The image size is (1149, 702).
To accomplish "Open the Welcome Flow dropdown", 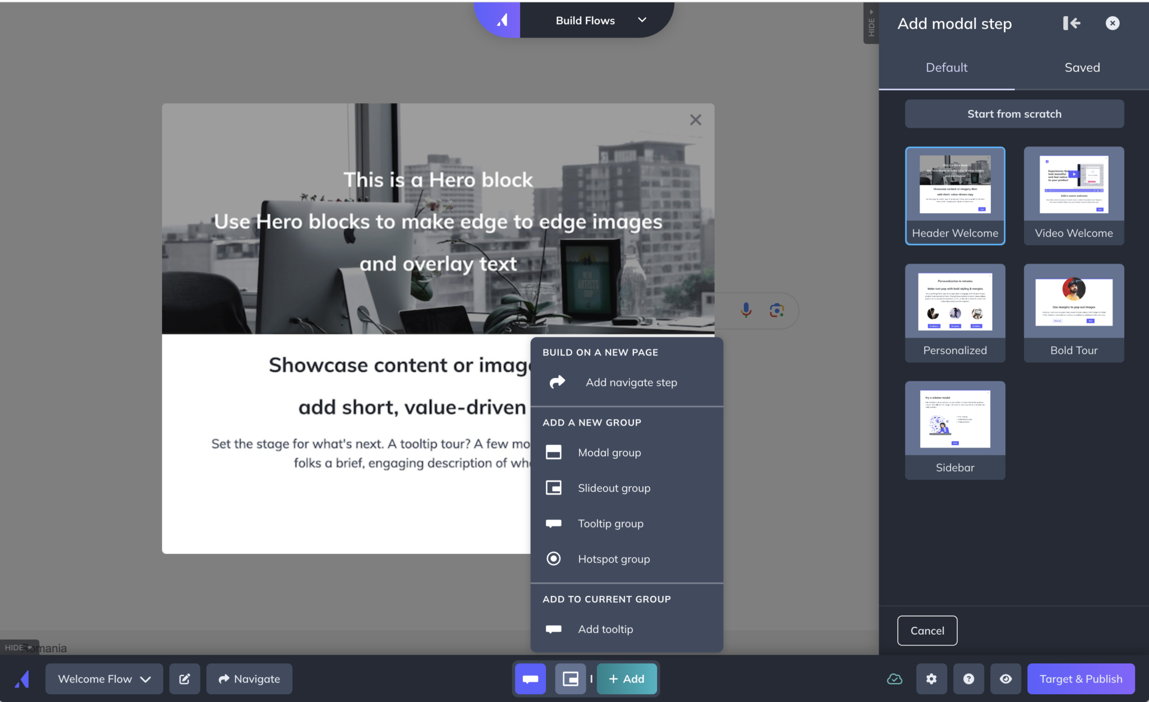I will tap(103, 678).
